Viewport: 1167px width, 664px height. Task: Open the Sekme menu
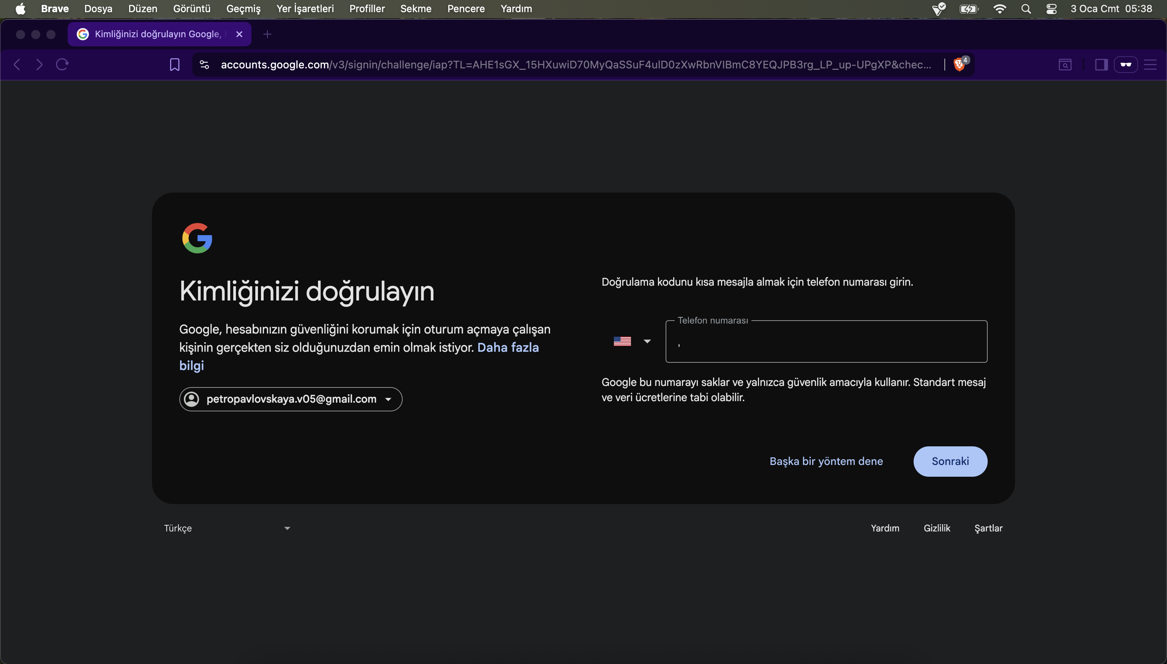[416, 9]
